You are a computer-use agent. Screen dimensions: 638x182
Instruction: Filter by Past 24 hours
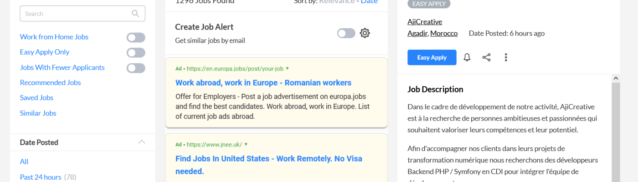[x=41, y=177]
